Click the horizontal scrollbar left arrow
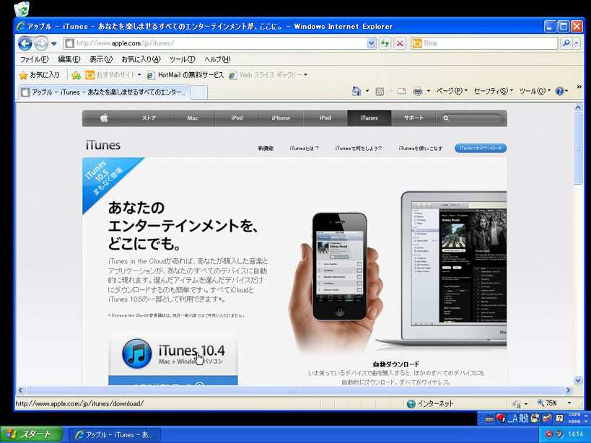The image size is (591, 443). pyautogui.click(x=21, y=390)
